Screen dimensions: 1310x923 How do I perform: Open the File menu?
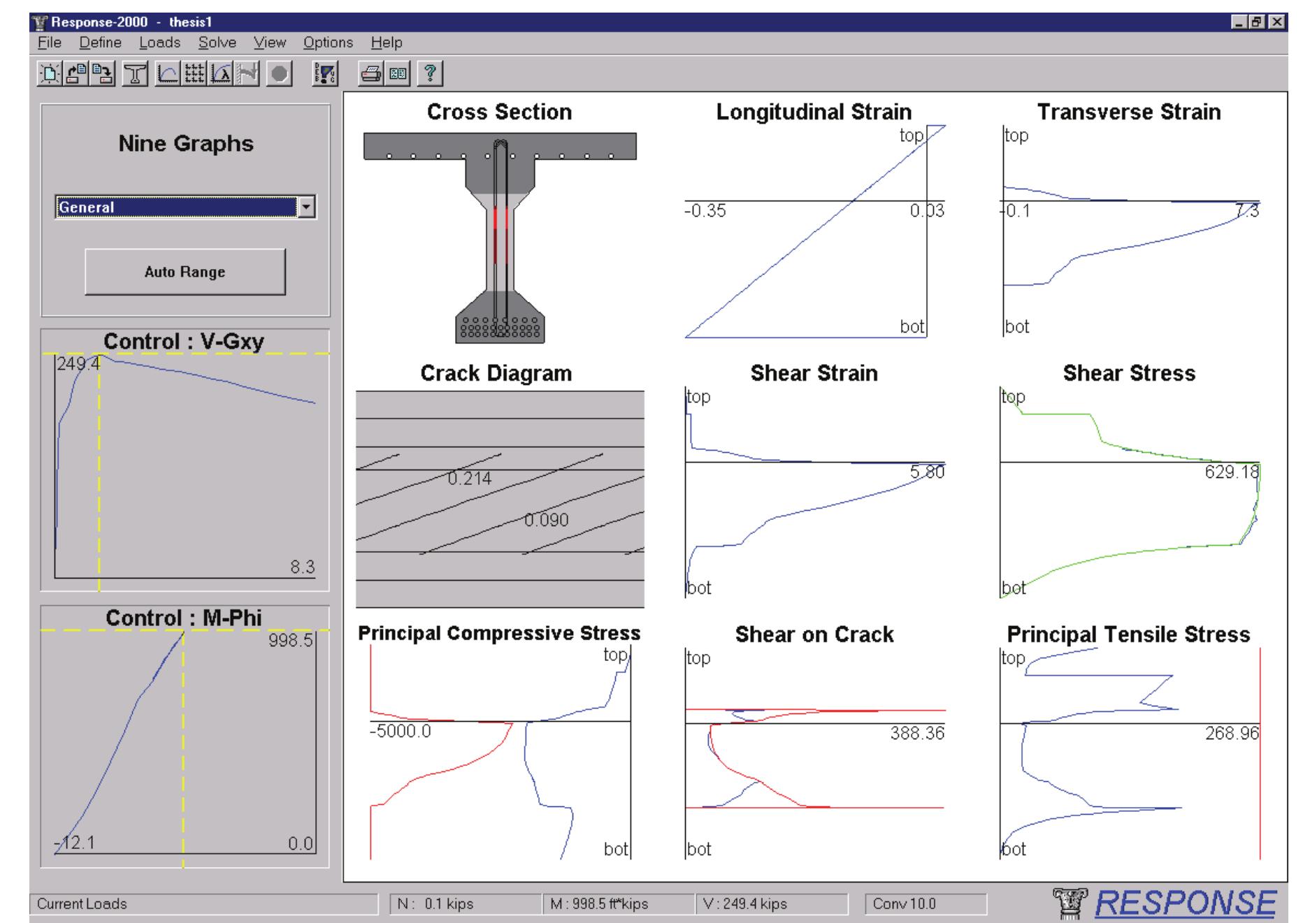[x=50, y=43]
